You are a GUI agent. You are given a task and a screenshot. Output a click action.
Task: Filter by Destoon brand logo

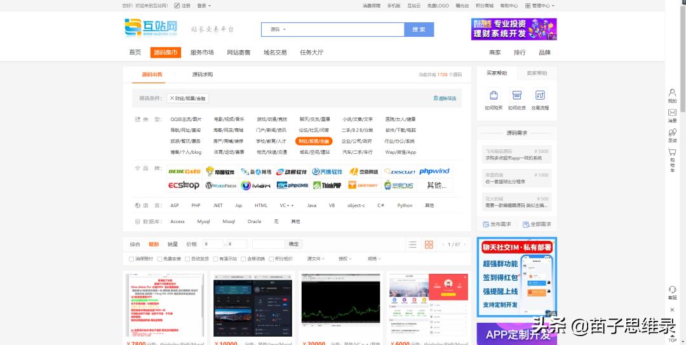(x=363, y=185)
